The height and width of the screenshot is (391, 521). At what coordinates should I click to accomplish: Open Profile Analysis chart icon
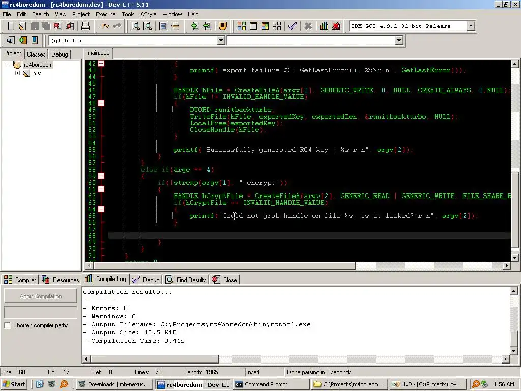324,26
